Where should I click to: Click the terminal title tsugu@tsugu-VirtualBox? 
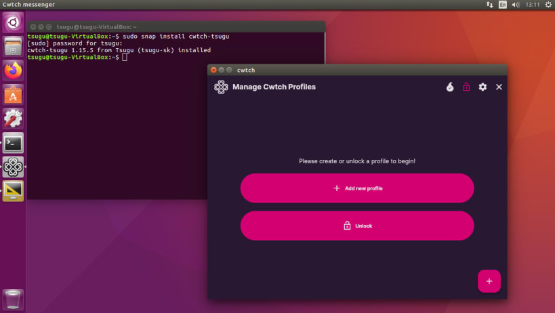pyautogui.click(x=96, y=27)
